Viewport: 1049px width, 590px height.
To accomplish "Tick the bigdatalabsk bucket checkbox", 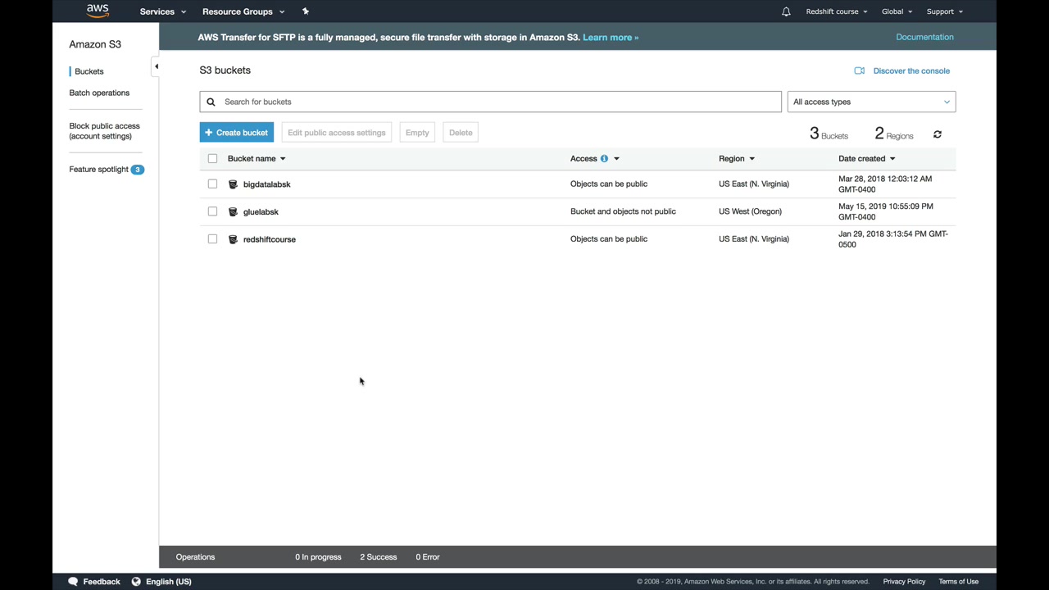I will point(212,184).
